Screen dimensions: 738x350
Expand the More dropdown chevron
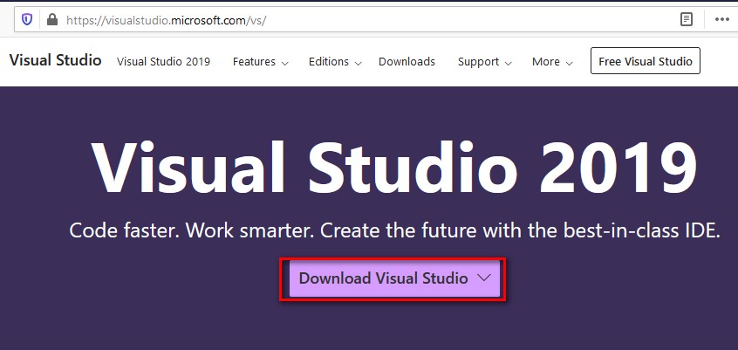click(569, 63)
